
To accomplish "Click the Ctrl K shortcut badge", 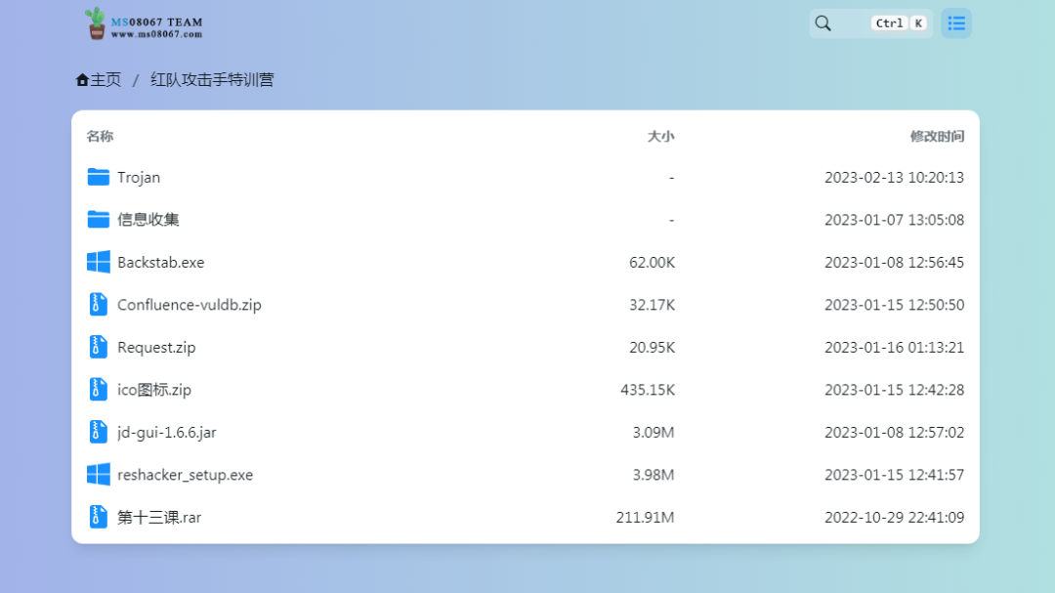I will [899, 23].
